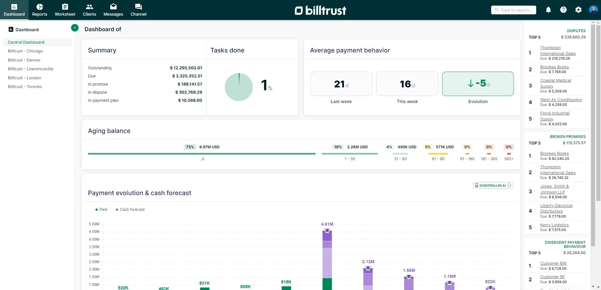Open Jones, Smith & Johnson LLP link
The image size is (601, 290).
554,189
